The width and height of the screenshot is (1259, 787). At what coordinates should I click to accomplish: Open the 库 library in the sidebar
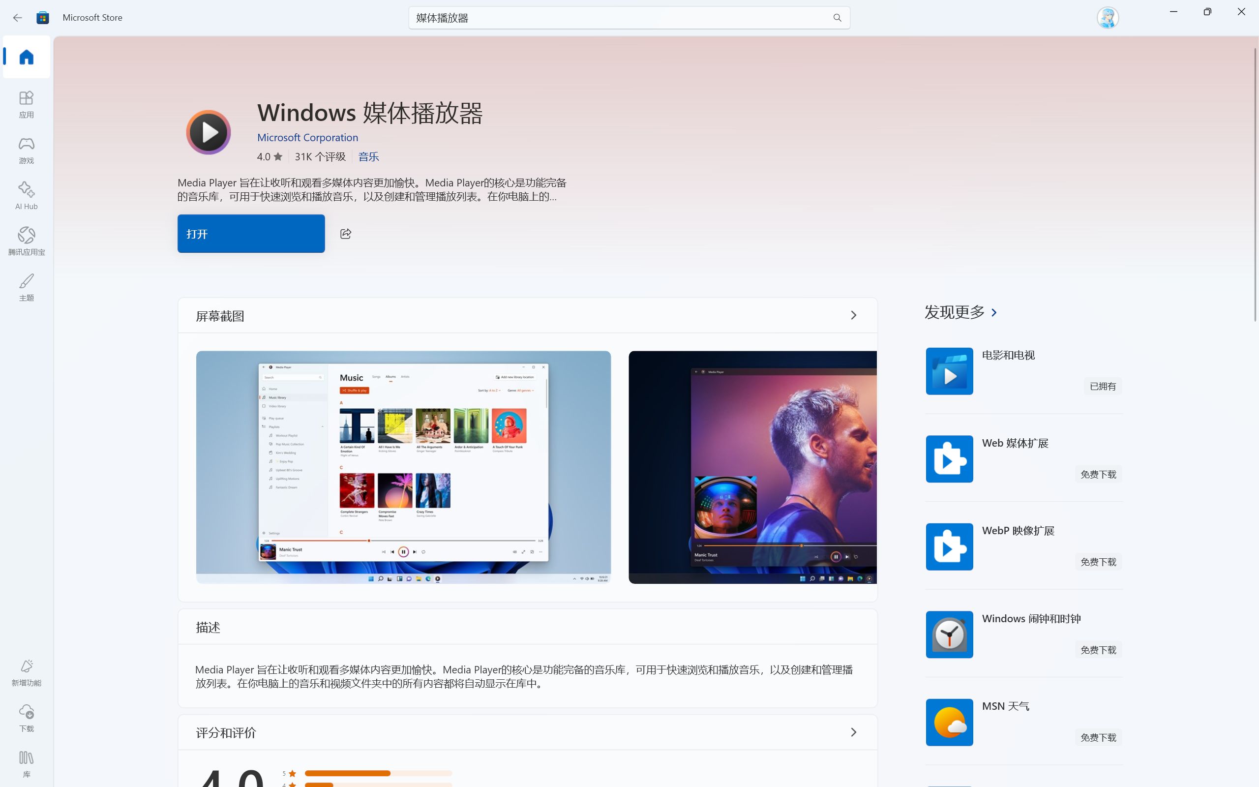27,764
